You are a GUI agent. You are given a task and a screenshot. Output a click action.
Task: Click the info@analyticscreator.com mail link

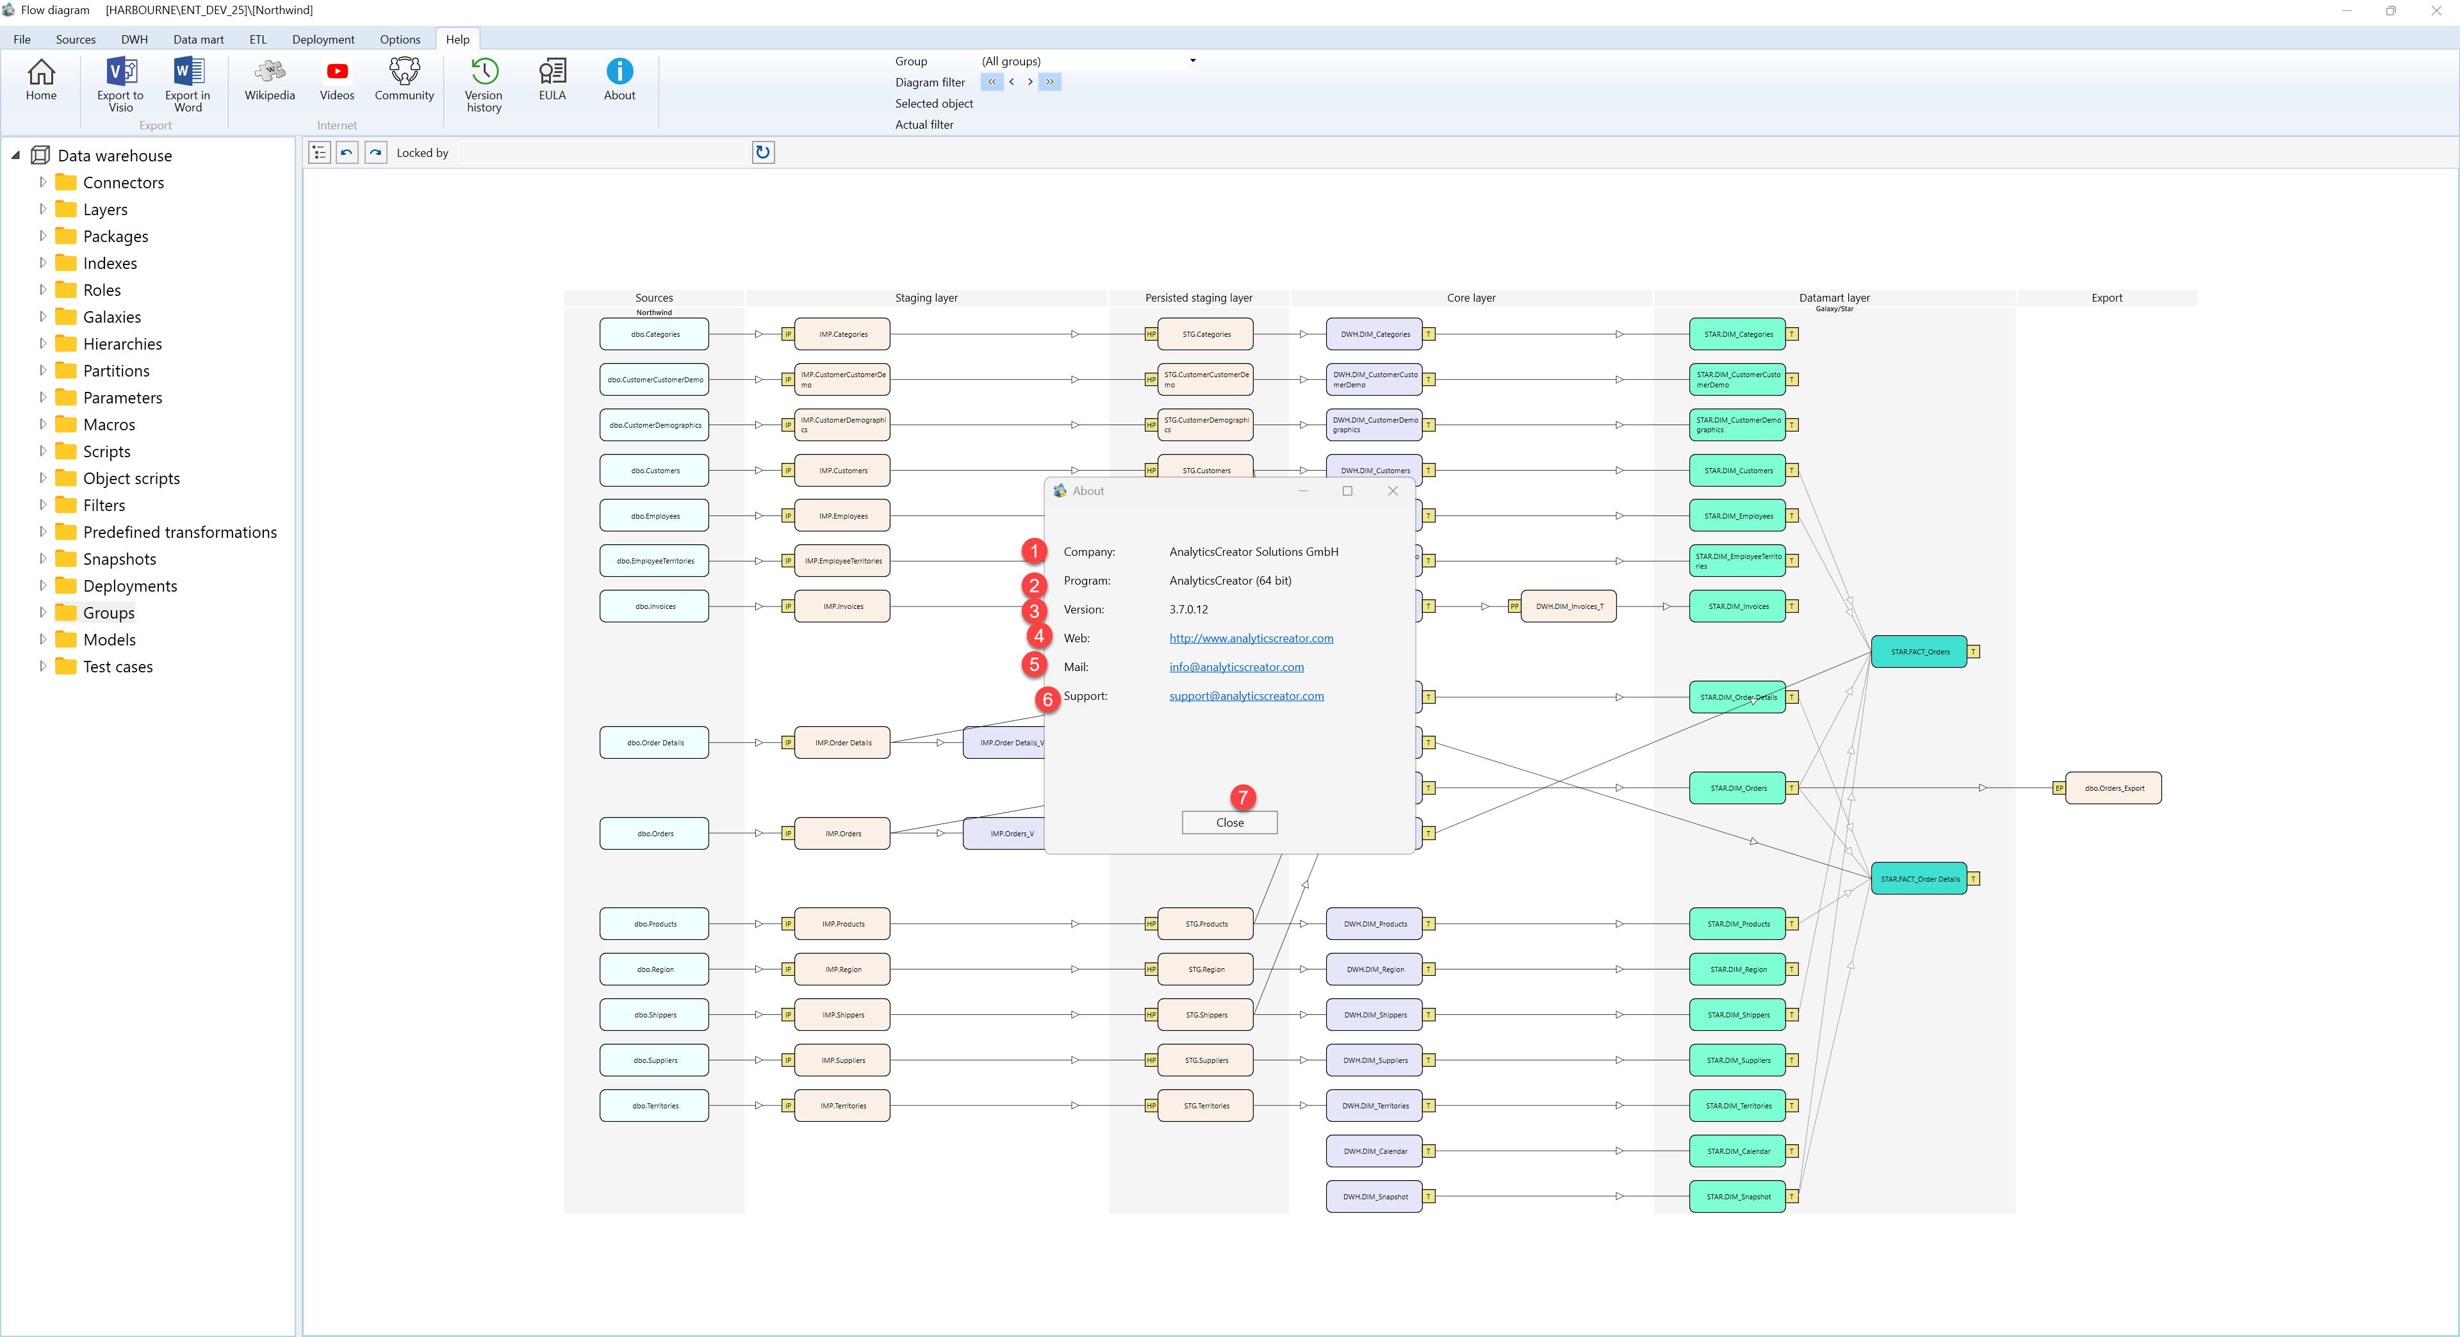click(x=1236, y=667)
